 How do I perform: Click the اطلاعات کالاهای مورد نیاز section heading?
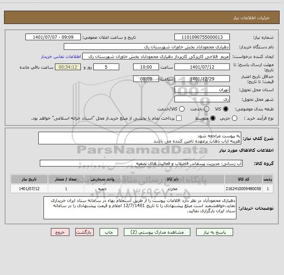coord(246,150)
